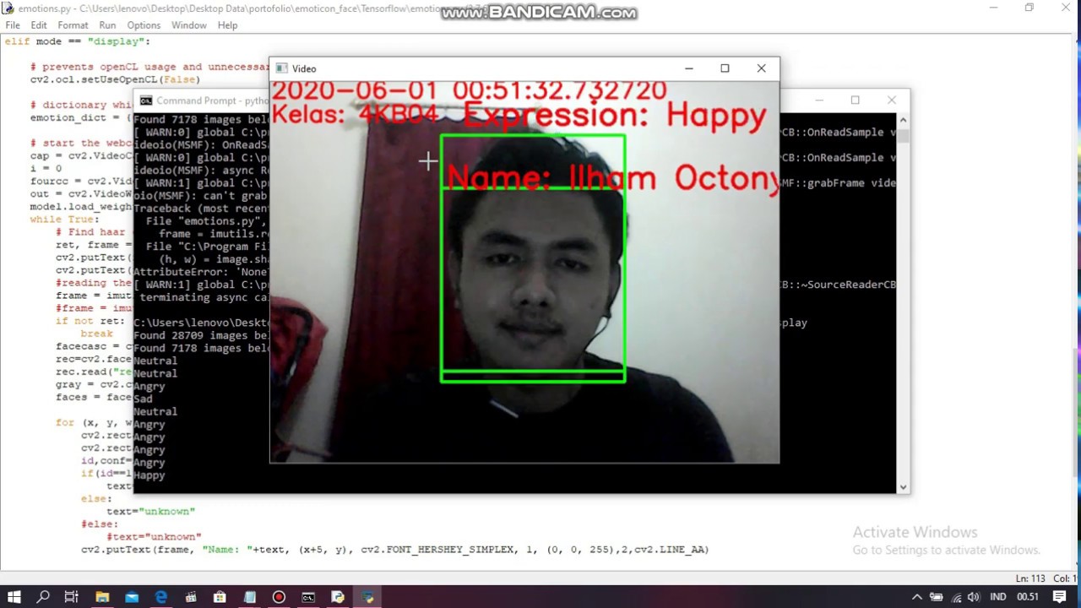Open the Edit menu in IDLE
This screenshot has width=1081, height=608.
39,25
